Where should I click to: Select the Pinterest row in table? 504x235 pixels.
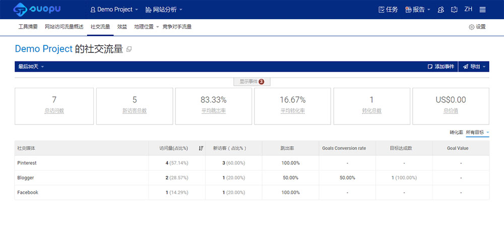pyautogui.click(x=27, y=163)
